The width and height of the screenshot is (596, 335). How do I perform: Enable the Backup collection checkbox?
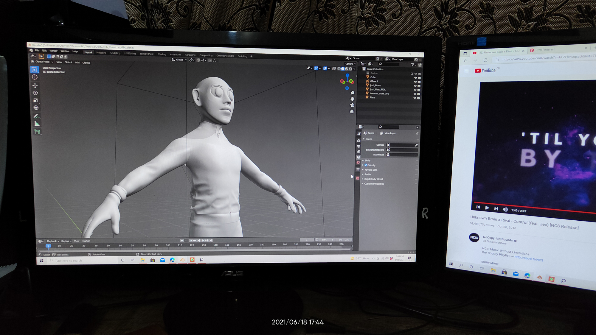click(412, 74)
